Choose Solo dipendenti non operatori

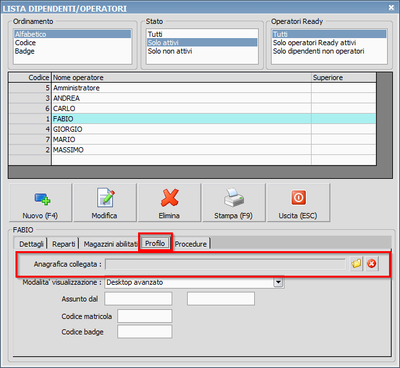(329, 51)
